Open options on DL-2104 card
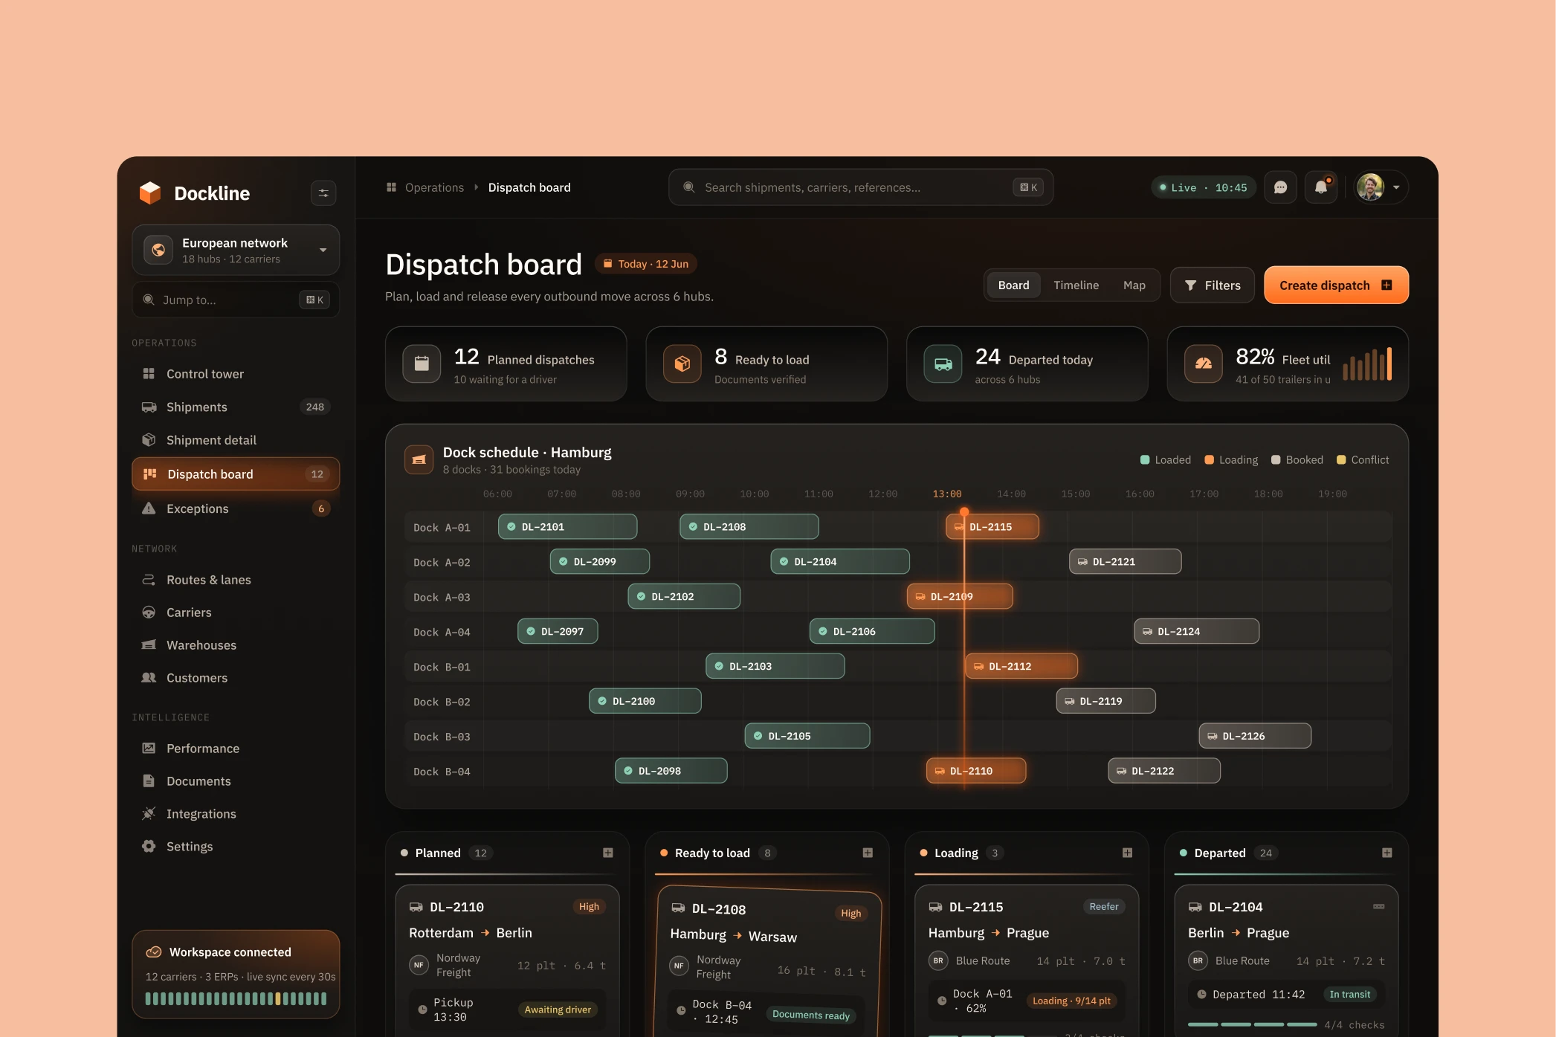 click(x=1379, y=907)
